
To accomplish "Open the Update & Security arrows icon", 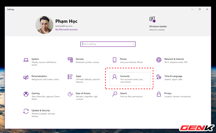I will 26,111.
